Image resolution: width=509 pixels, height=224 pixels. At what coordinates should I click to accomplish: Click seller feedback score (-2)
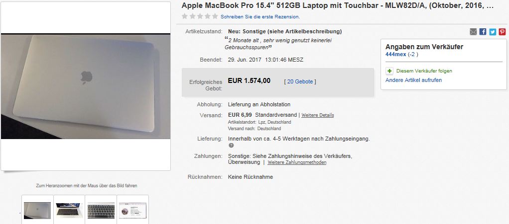coord(413,54)
